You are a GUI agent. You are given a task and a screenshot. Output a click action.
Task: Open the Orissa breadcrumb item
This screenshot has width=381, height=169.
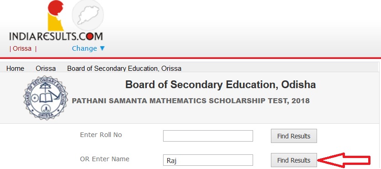(46, 69)
